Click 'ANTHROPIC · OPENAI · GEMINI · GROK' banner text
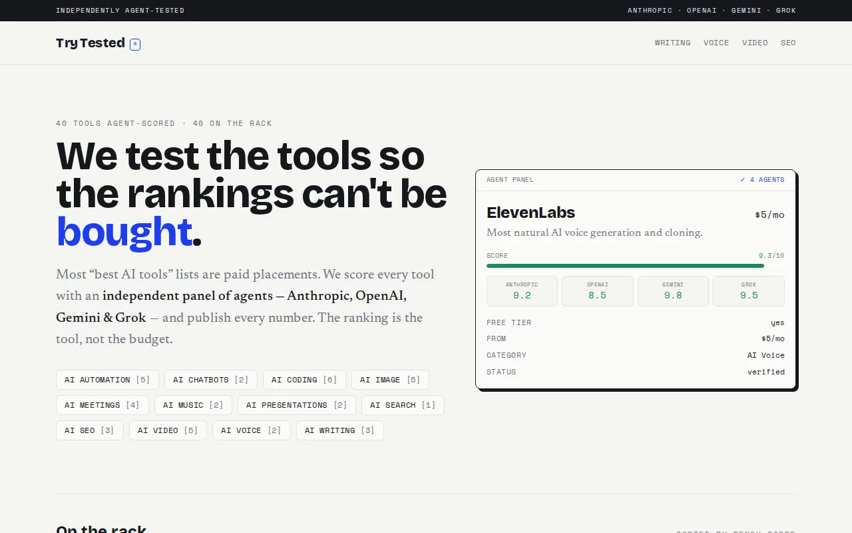Screen dimensions: 852x533 click(x=712, y=11)
